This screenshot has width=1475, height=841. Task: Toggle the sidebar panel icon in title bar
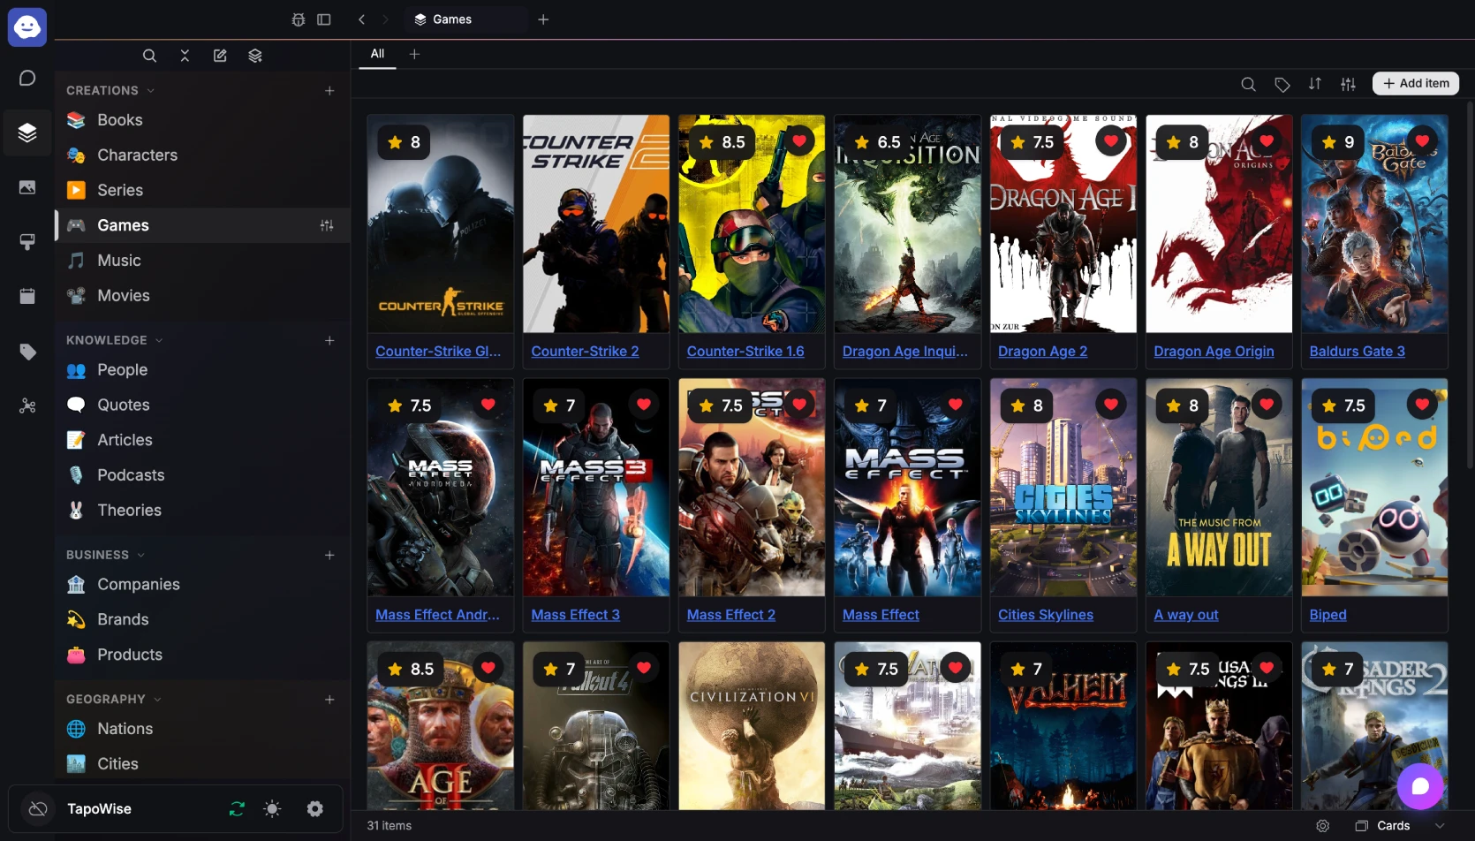click(324, 19)
